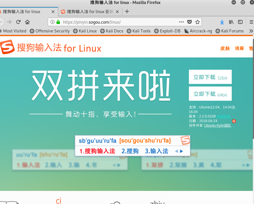This screenshot has height=204, width=254.
Task: Open a new tab with the plus button
Action: click(126, 12)
